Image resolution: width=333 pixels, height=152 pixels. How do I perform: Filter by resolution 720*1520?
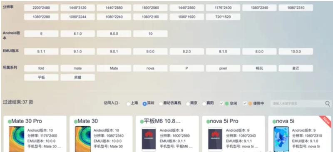[223, 17]
